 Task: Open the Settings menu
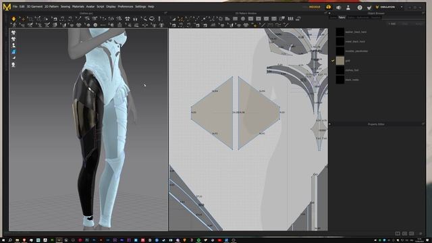[140, 7]
